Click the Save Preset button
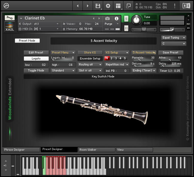The height and width of the screenshot is (177, 194). pos(171,53)
